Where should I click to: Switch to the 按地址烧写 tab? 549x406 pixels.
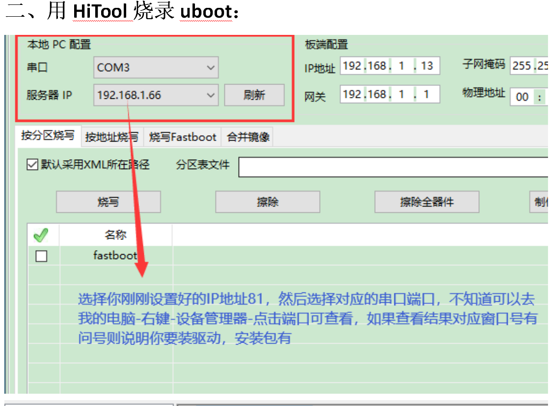pos(111,137)
